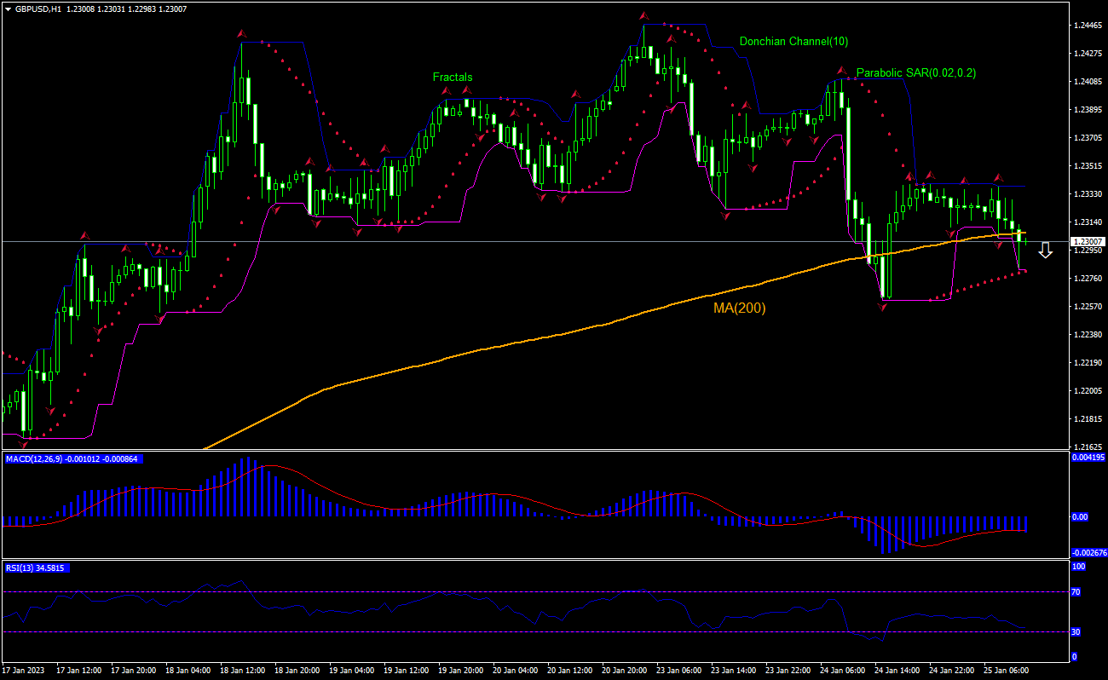Click the white down arrow object on chart
1108x680 pixels.
click(1046, 251)
